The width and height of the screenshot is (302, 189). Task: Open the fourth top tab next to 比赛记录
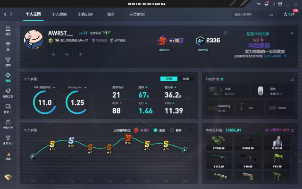[x=111, y=14]
